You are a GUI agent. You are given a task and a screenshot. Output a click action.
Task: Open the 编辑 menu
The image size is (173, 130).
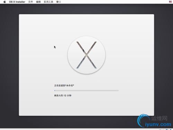38,2
